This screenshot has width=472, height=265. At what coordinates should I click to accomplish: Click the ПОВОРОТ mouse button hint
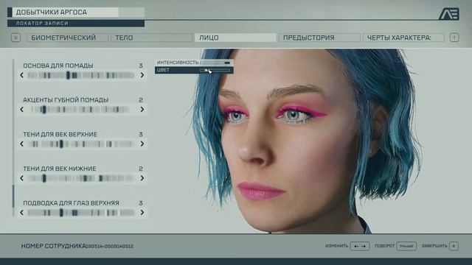pyautogui.click(x=406, y=246)
